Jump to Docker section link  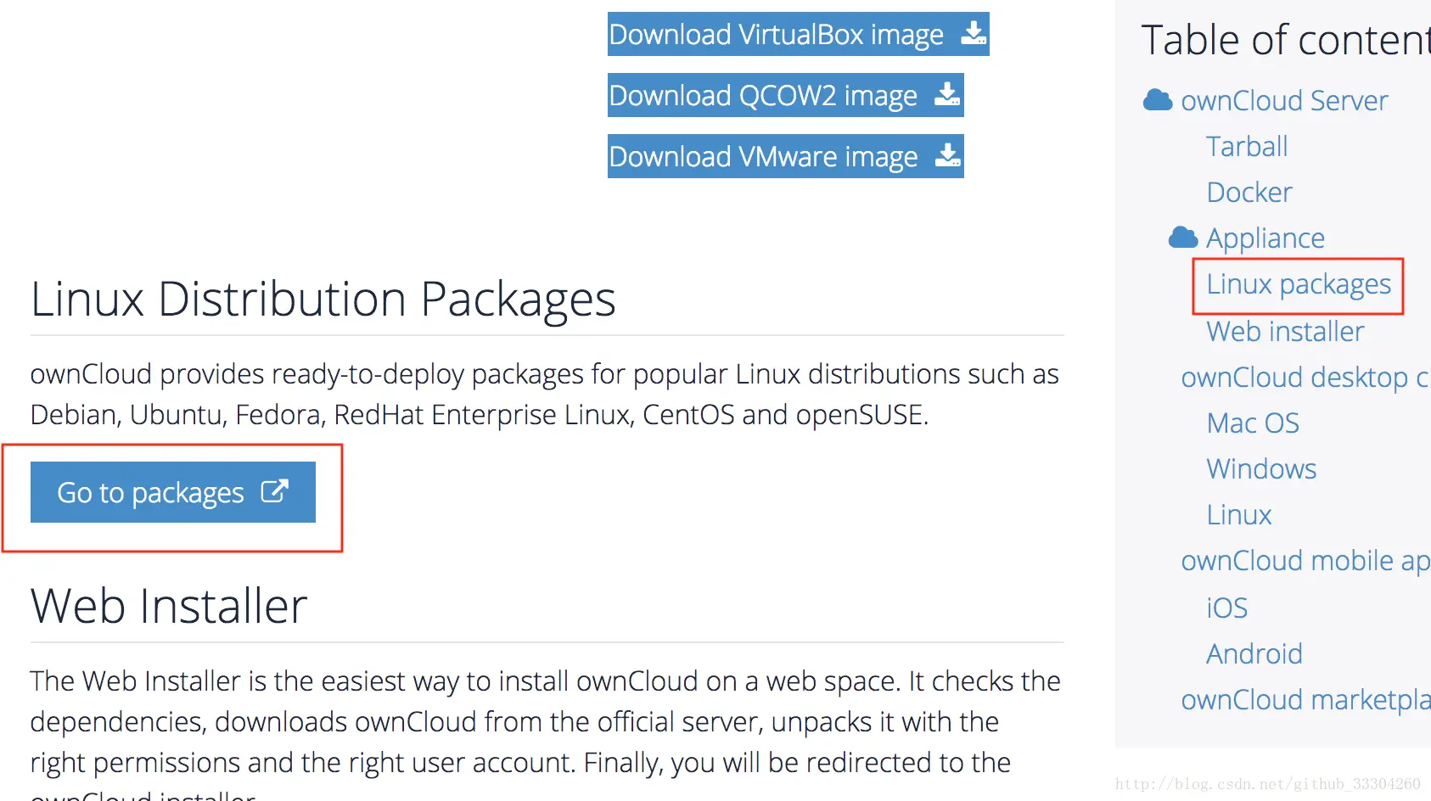(x=1249, y=193)
